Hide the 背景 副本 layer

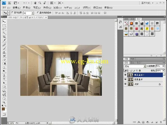(125, 79)
